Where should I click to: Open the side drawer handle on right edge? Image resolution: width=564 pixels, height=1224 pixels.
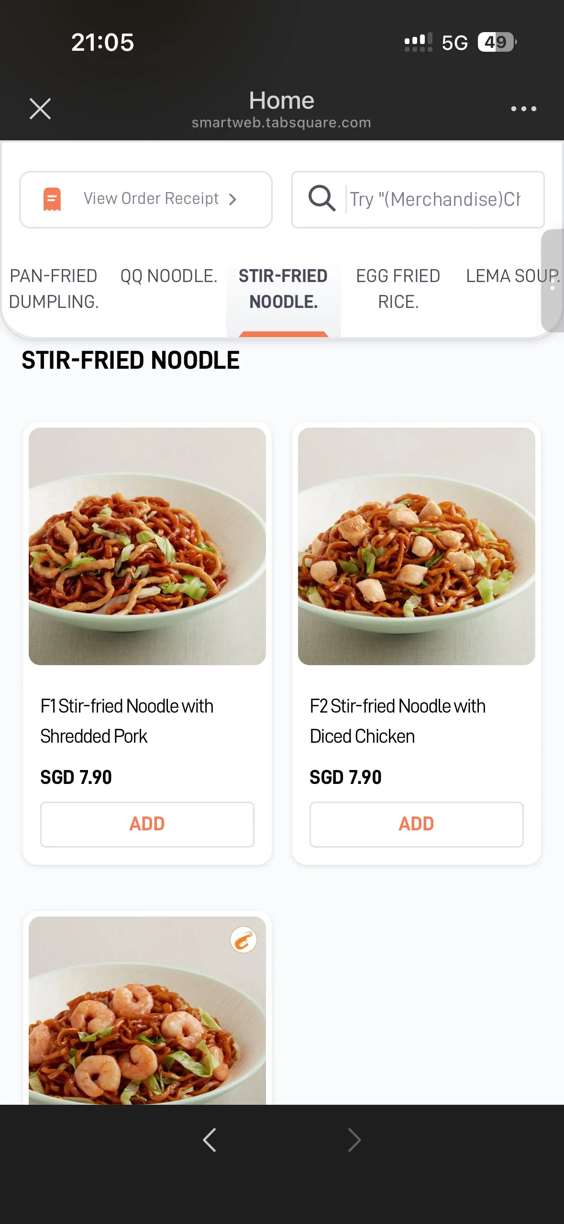(x=552, y=281)
